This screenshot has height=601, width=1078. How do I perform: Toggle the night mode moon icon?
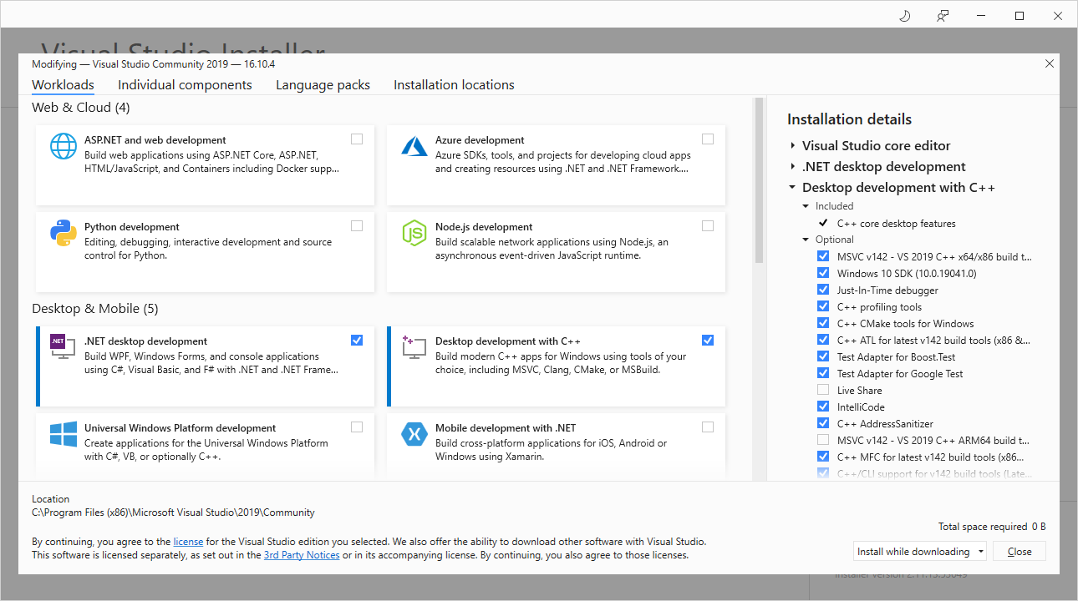[x=904, y=16]
